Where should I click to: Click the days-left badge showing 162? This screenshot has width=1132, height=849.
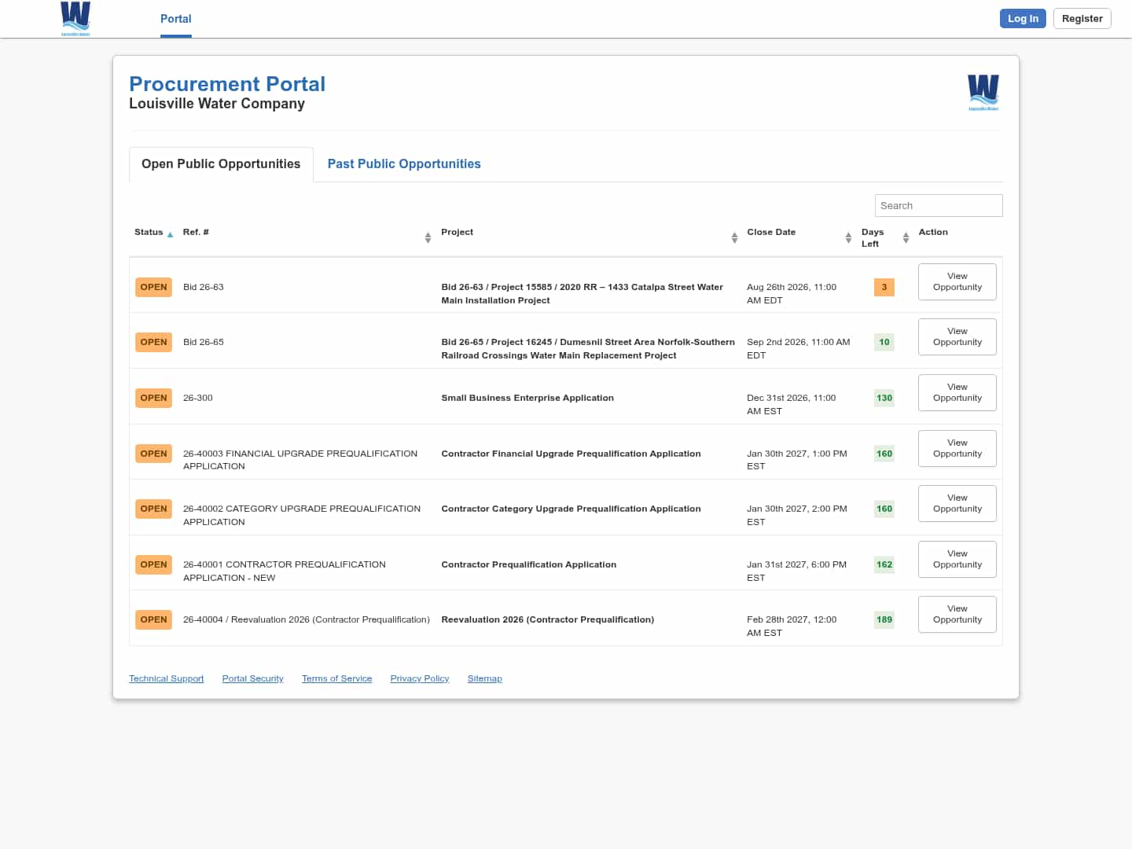coord(884,564)
